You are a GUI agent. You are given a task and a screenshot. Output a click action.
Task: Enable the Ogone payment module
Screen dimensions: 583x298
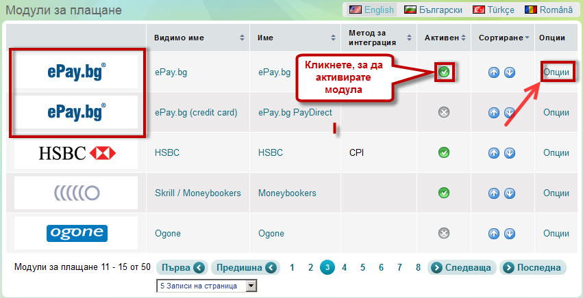coord(444,234)
